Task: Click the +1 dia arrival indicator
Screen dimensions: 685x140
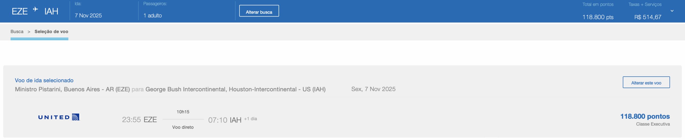Action: point(250,119)
